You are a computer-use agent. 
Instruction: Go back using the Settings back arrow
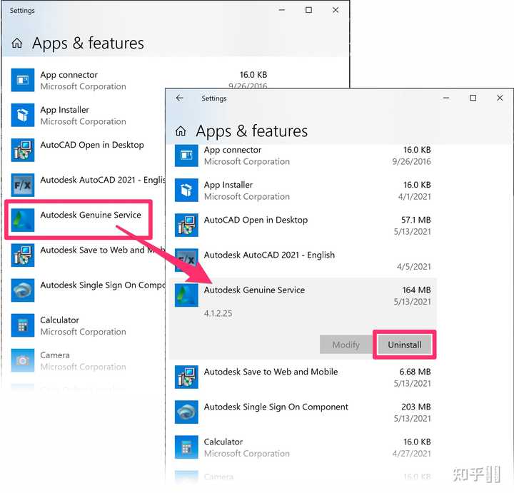[x=179, y=98]
